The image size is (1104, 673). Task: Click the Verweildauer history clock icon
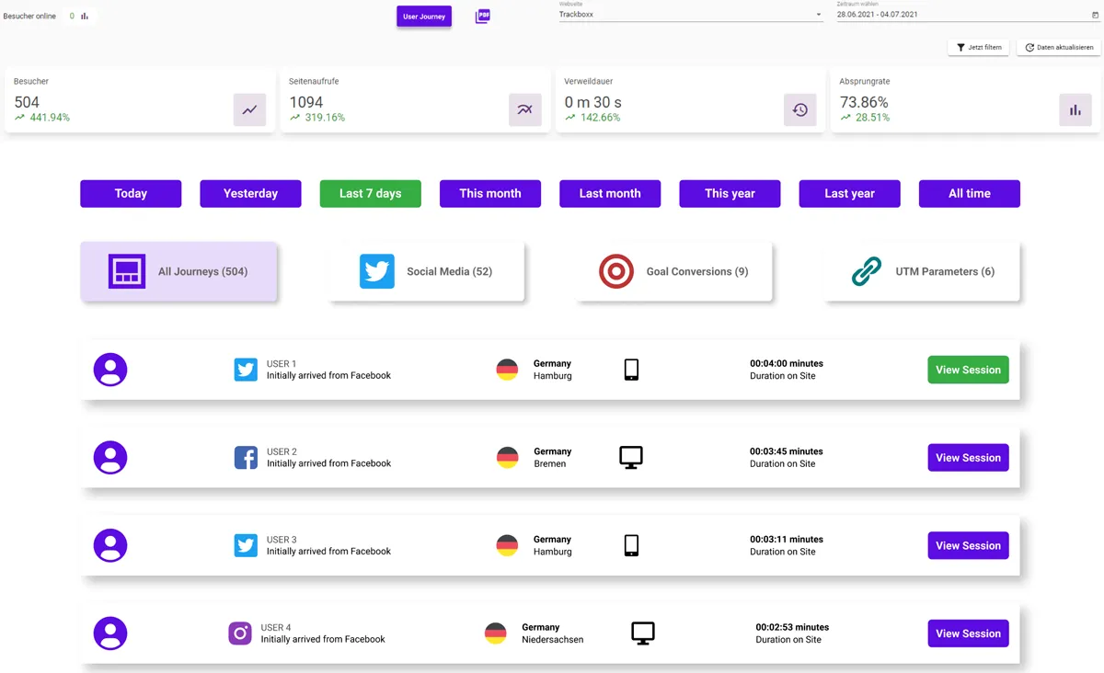click(799, 109)
